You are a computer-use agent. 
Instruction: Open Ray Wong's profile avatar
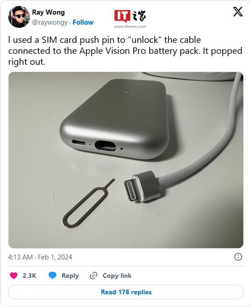coord(19,17)
